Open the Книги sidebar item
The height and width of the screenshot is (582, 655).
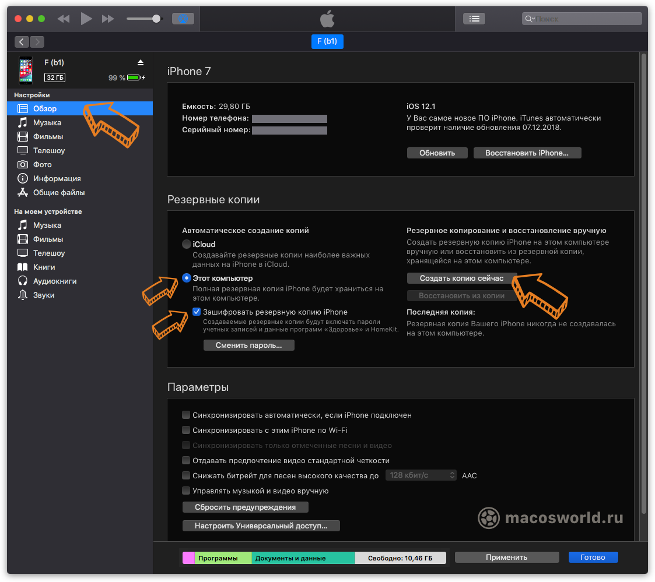(80, 267)
